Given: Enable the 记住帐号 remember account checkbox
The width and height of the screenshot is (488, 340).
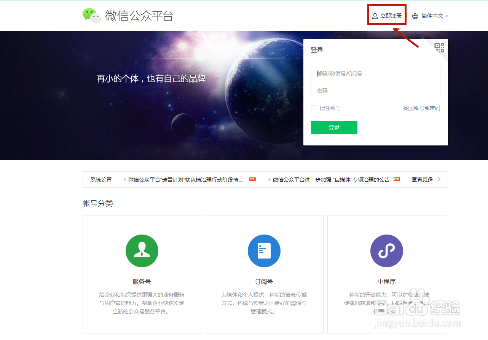Looking at the screenshot, I should (314, 108).
